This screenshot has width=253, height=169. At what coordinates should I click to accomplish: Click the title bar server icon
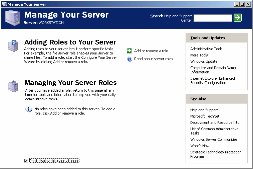4,4
